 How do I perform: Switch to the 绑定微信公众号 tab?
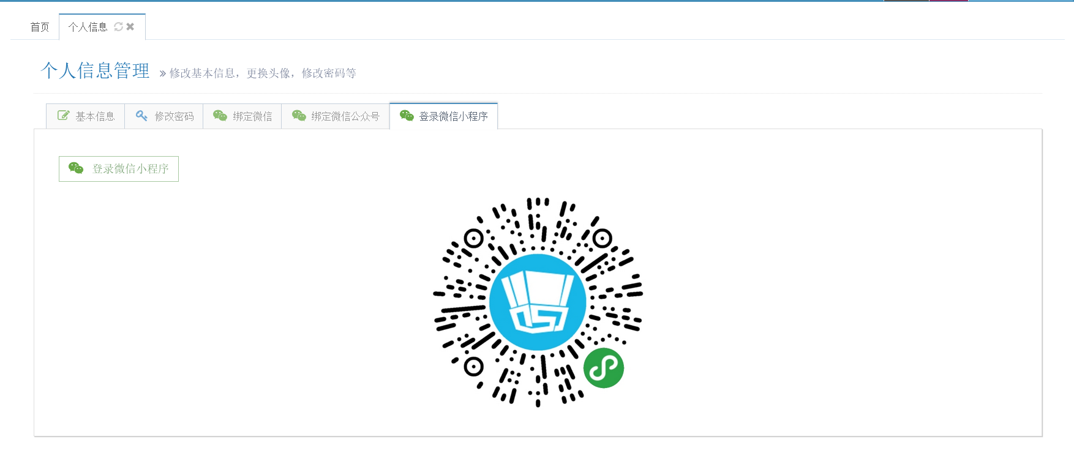tap(336, 116)
